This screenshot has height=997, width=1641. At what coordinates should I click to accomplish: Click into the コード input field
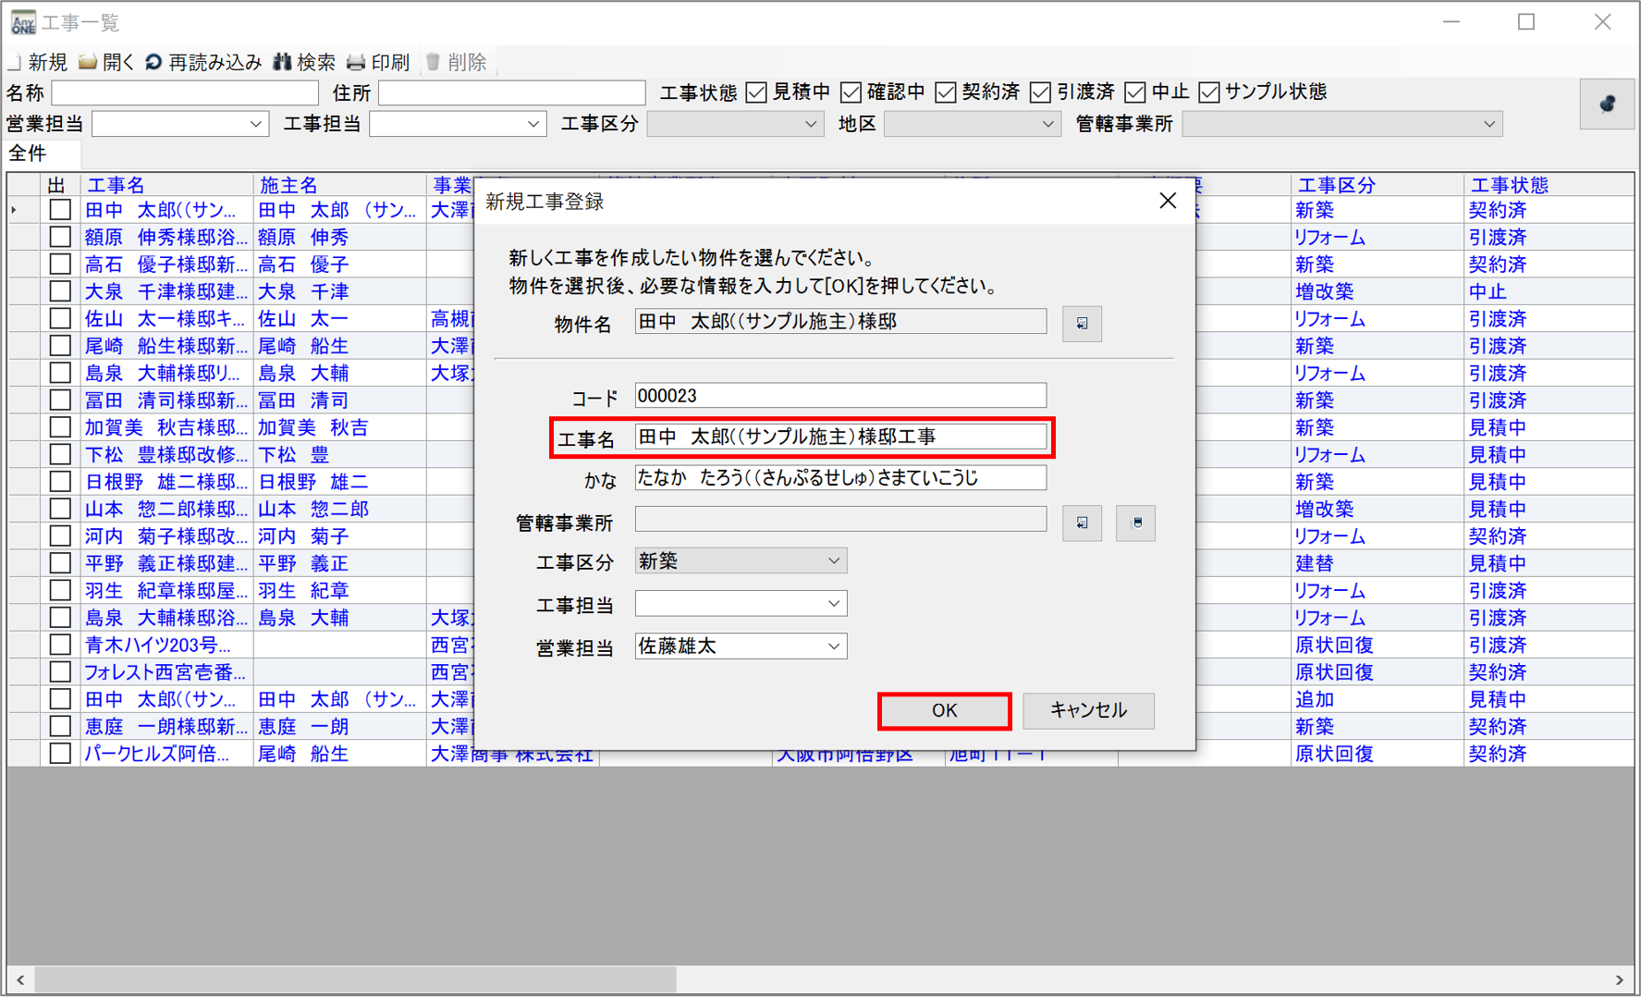point(839,396)
